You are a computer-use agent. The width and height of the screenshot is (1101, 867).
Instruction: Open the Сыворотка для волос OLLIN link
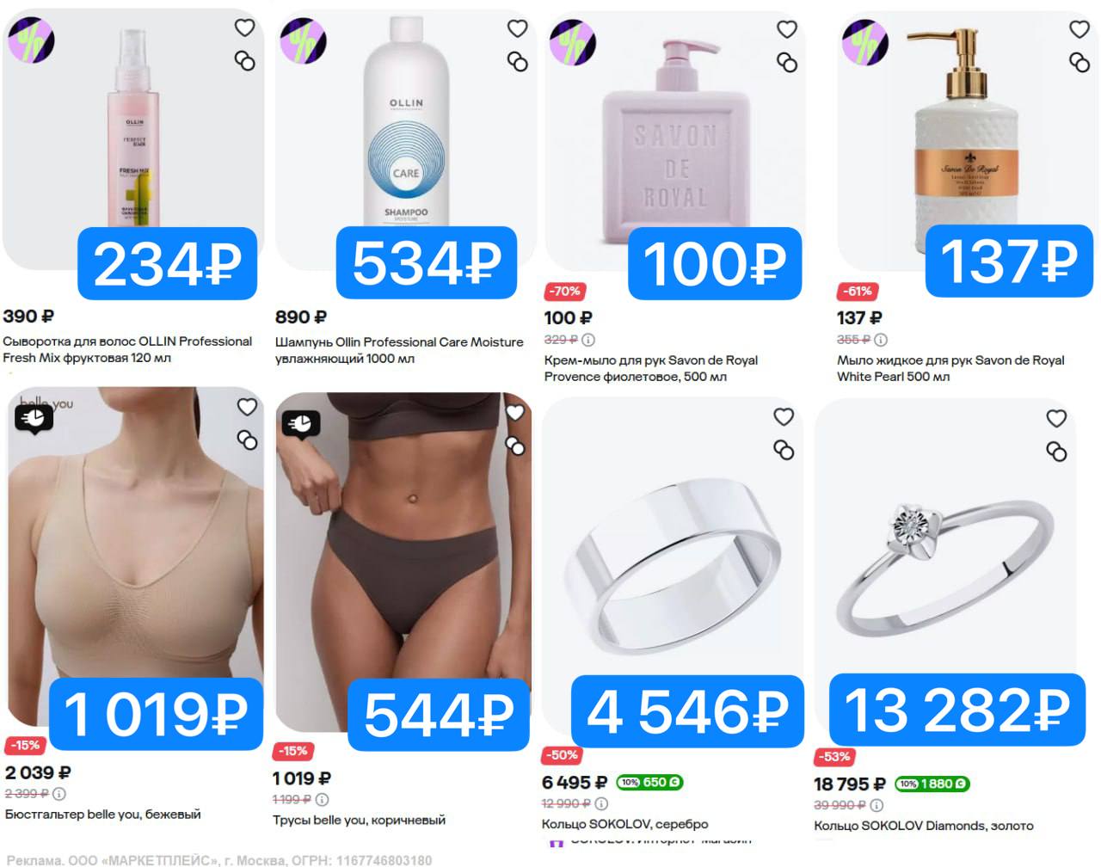point(127,349)
